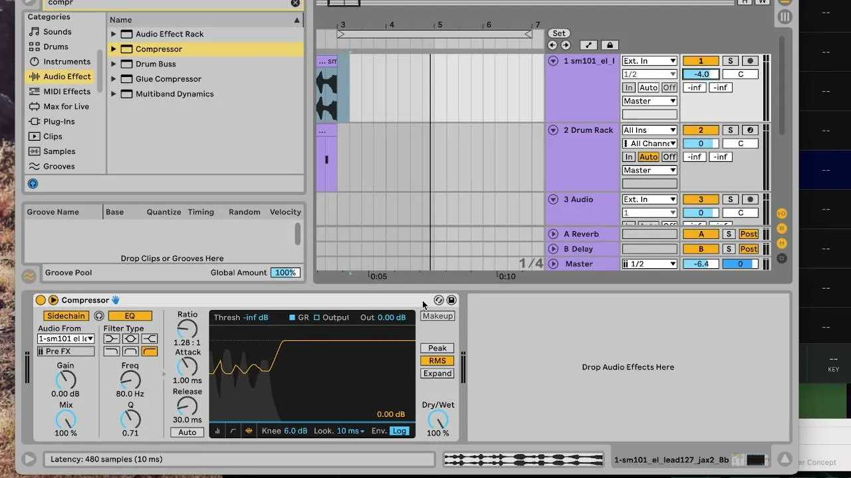Toggle the sidechain EQ button
This screenshot has height=478, width=851.
130,316
